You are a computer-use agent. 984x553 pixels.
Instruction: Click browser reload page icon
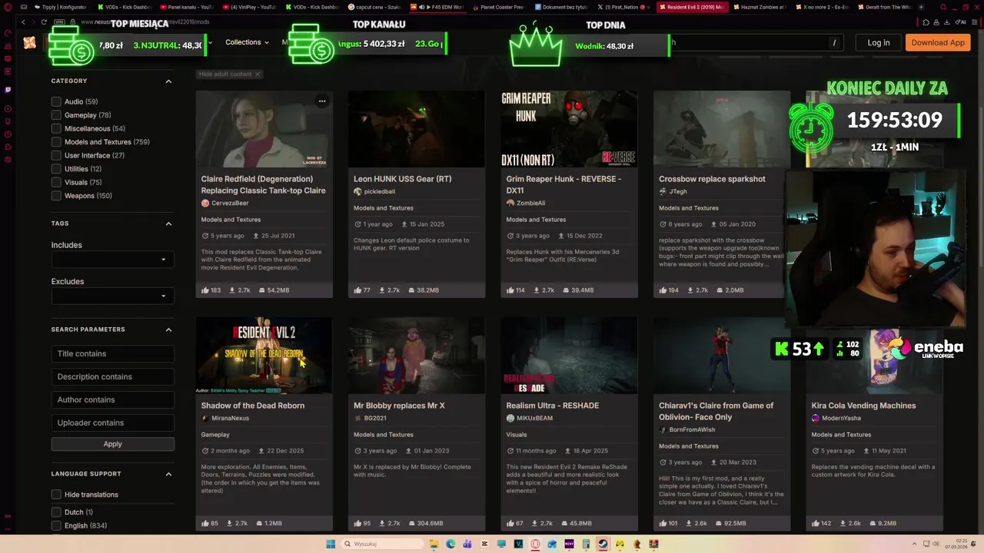[x=44, y=22]
